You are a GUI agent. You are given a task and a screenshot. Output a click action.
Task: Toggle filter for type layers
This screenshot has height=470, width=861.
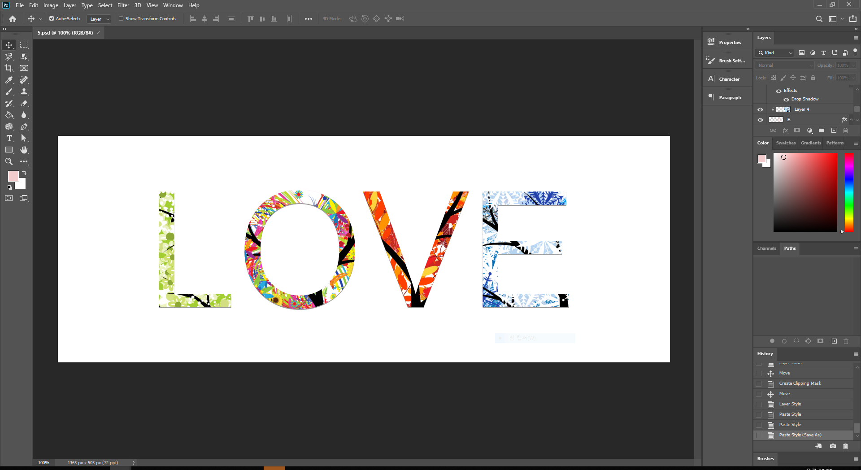[x=823, y=53]
